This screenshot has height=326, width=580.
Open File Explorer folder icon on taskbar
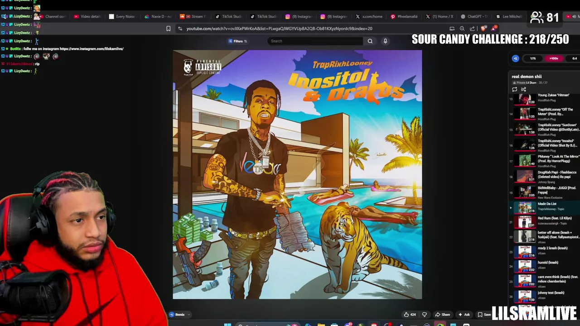point(321,324)
